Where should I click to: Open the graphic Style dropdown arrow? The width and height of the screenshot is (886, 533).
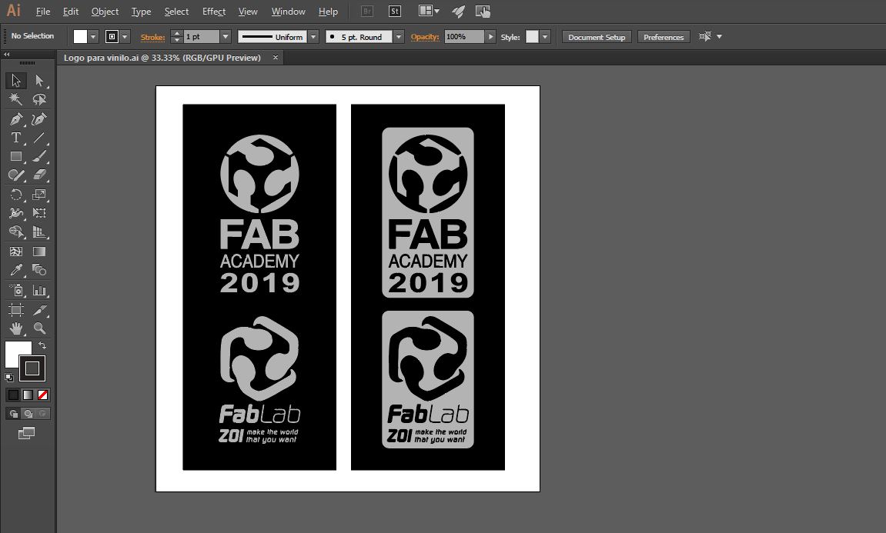[545, 37]
